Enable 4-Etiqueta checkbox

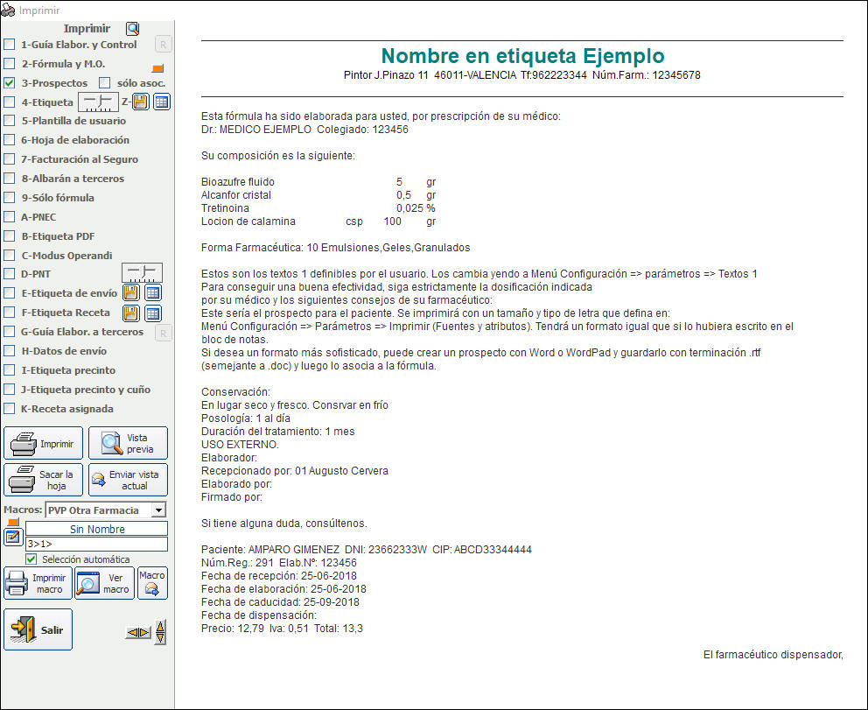point(10,102)
